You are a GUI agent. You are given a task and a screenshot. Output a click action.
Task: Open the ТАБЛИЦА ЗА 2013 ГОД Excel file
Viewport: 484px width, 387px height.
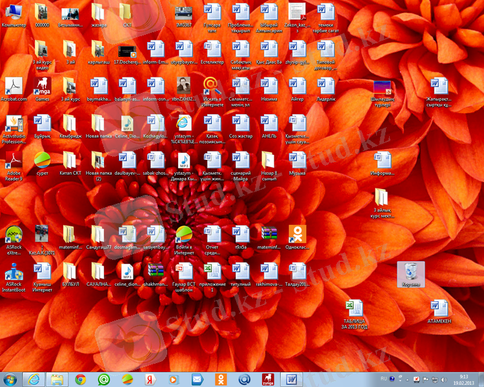(354, 308)
